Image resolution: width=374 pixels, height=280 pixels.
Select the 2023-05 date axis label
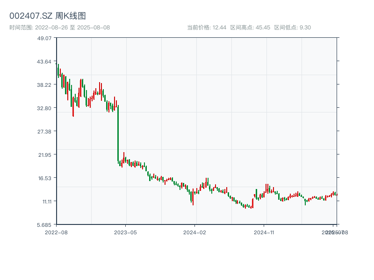126,232
